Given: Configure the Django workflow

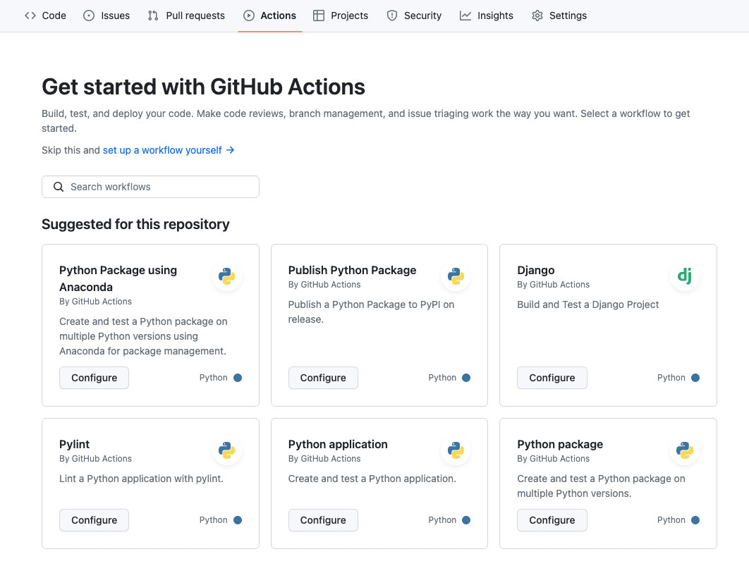Looking at the screenshot, I should (x=552, y=378).
